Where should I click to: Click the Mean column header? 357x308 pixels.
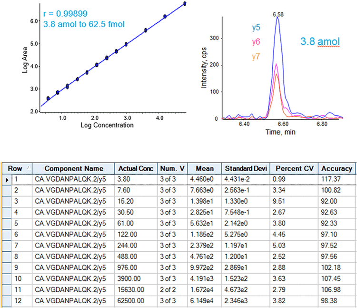(204, 168)
